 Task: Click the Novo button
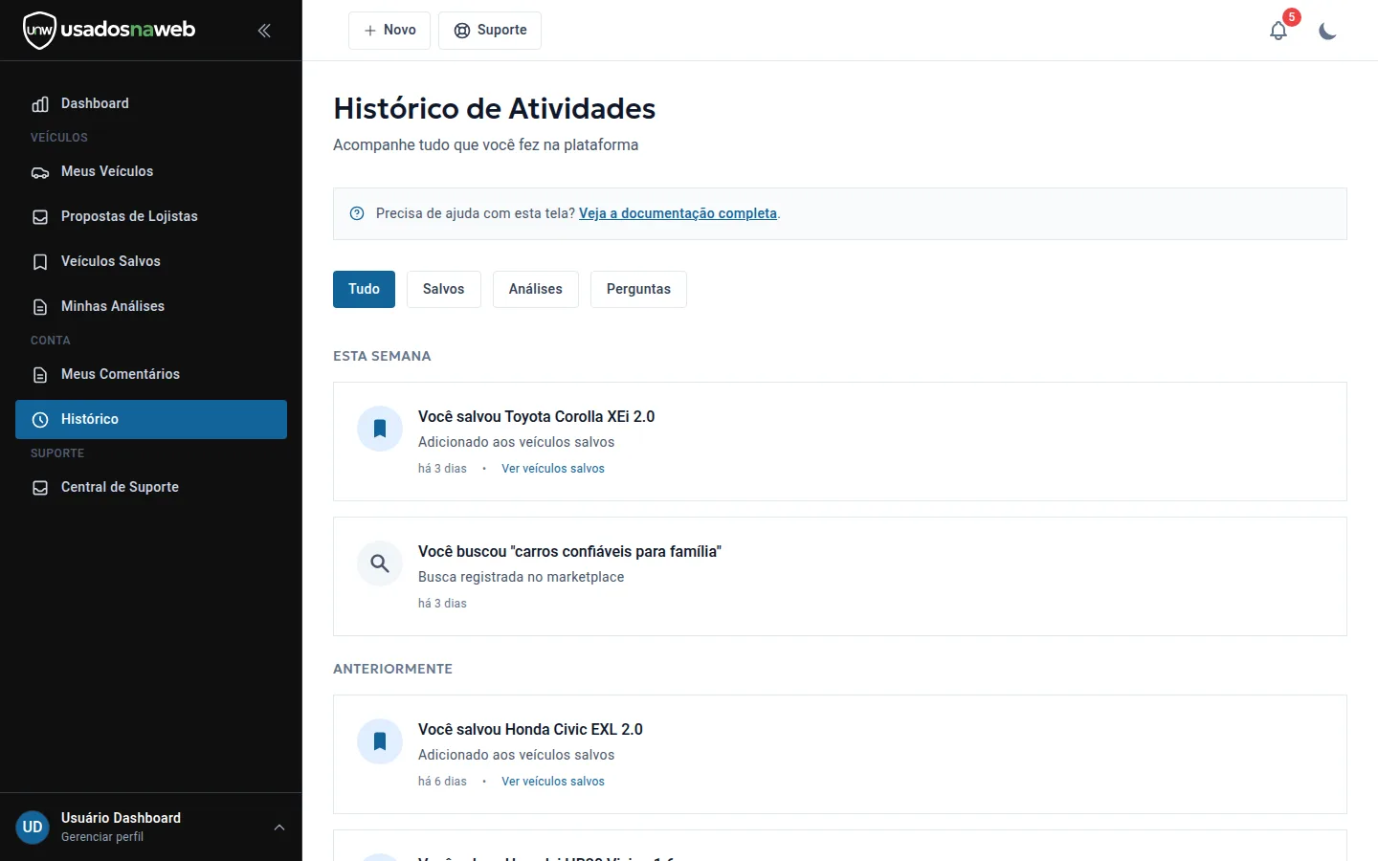[389, 31]
